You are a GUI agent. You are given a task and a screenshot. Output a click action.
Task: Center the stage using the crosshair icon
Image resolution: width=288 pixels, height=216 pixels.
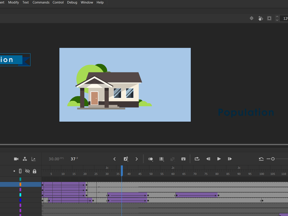point(252,18)
